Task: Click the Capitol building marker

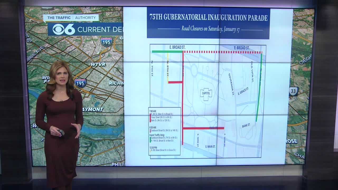Action: tap(206, 93)
